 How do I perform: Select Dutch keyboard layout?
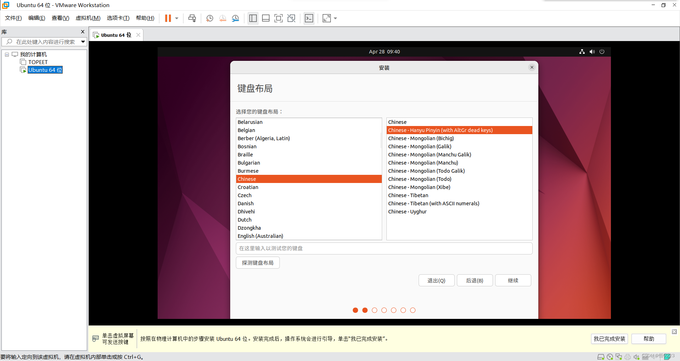(309, 220)
